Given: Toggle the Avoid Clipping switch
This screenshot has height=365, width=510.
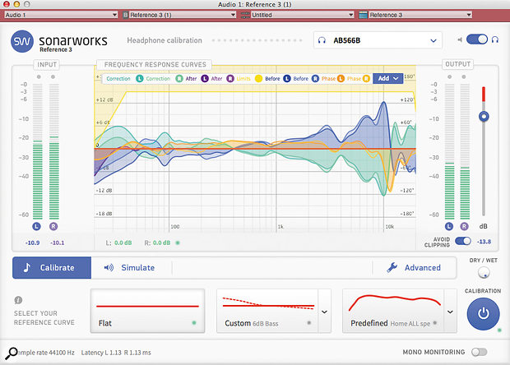Looking at the screenshot, I should pyautogui.click(x=463, y=241).
